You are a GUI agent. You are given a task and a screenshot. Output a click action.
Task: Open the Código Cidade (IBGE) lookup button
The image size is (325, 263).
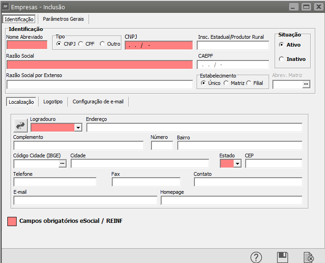tap(63, 163)
